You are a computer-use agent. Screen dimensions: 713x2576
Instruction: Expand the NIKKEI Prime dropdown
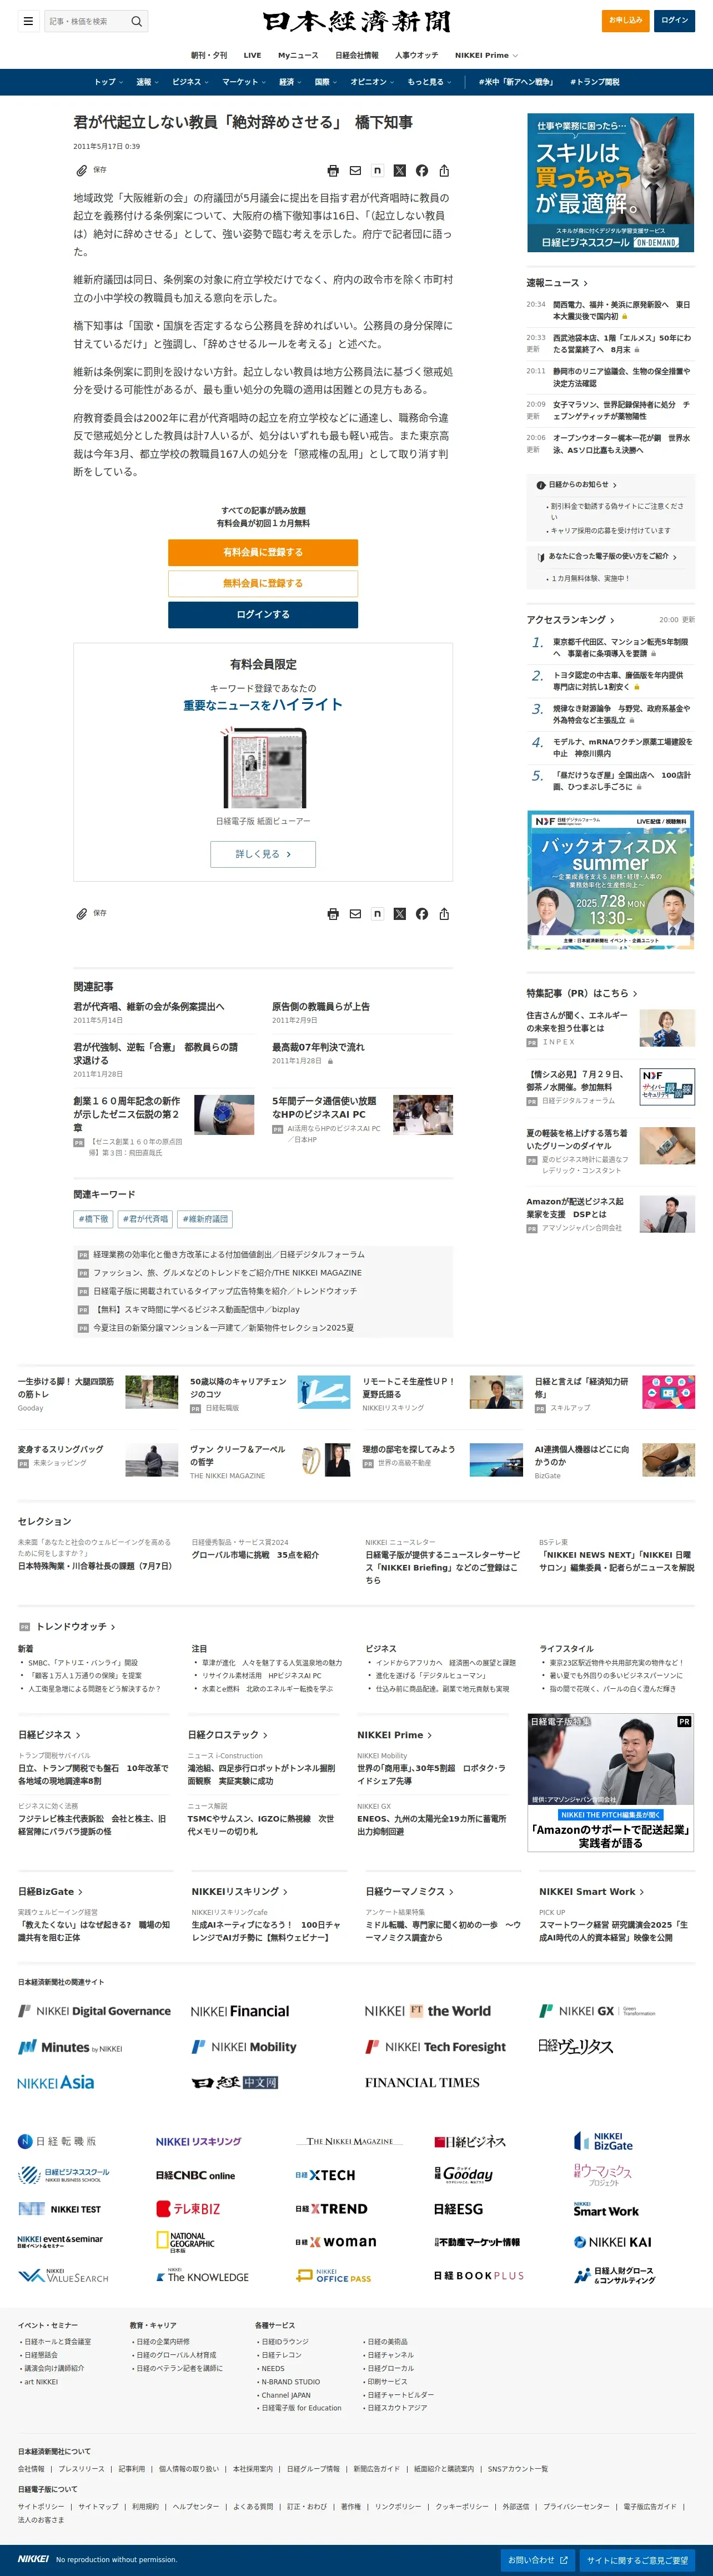pos(486,55)
